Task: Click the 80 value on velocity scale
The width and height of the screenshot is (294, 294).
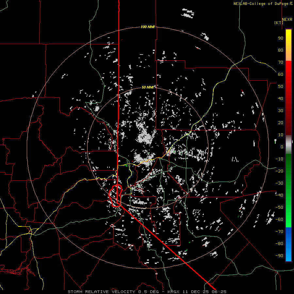Action: tap(281, 50)
